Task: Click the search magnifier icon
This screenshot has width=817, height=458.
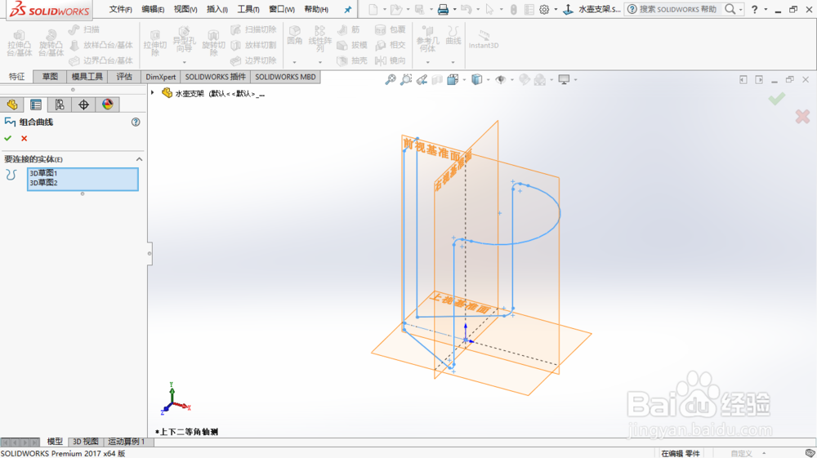Action: [x=730, y=9]
